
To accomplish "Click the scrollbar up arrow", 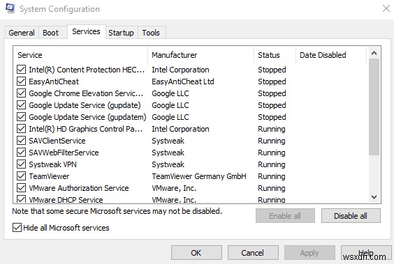I will click(x=374, y=53).
